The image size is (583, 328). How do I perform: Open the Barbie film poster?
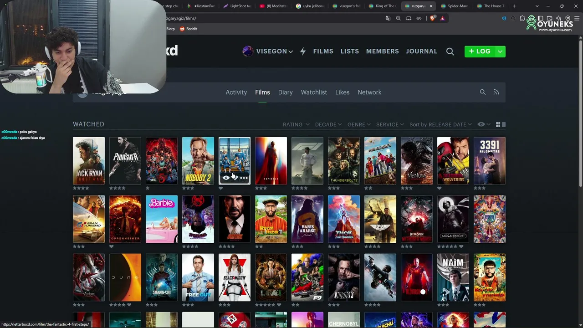162,219
